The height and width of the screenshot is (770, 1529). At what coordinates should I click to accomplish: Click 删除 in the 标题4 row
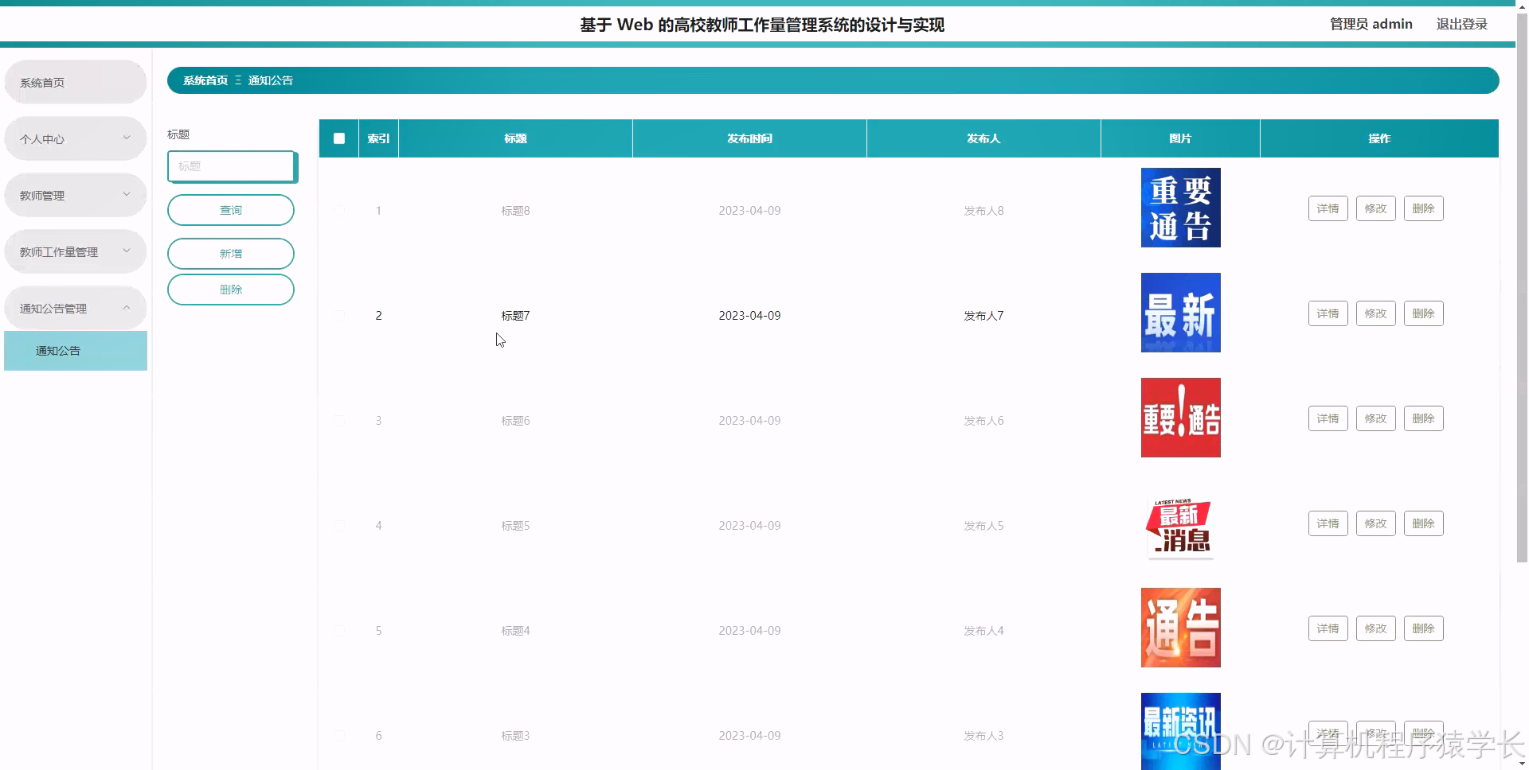(x=1423, y=628)
